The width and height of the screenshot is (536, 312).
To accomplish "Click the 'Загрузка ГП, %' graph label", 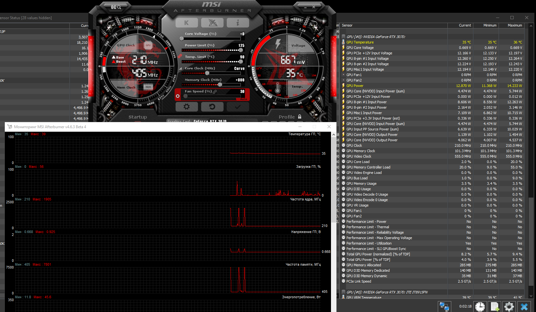I will (308, 167).
